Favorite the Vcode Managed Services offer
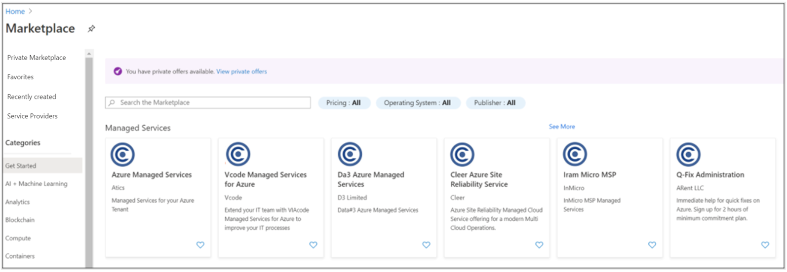This screenshot has width=787, height=272. (313, 245)
